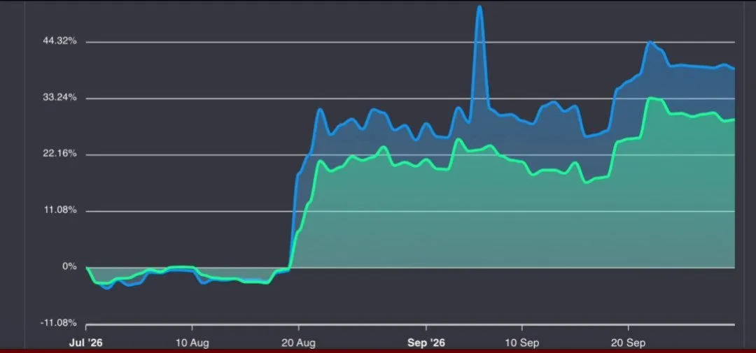Click the 33.24% y-axis label

[x=59, y=97]
